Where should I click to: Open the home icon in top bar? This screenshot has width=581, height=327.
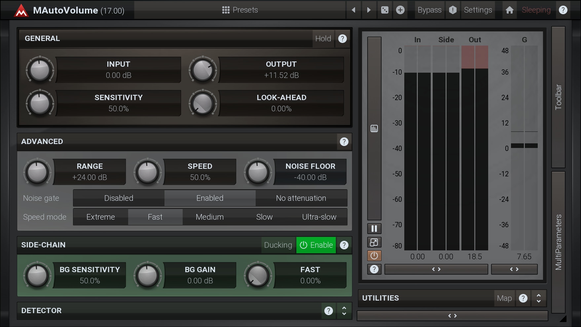509,10
